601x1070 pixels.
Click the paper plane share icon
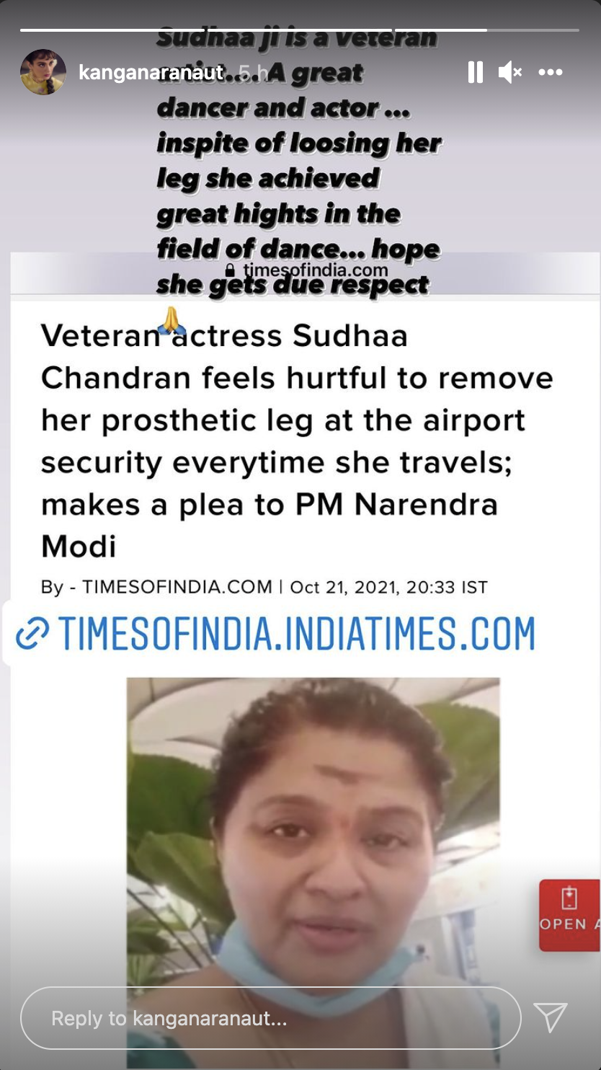point(551,1017)
